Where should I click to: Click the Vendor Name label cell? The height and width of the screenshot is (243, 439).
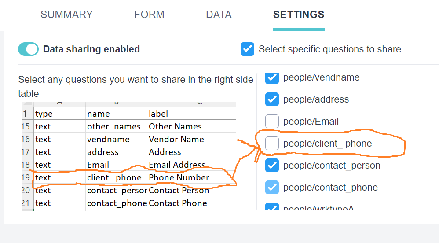[176, 140]
